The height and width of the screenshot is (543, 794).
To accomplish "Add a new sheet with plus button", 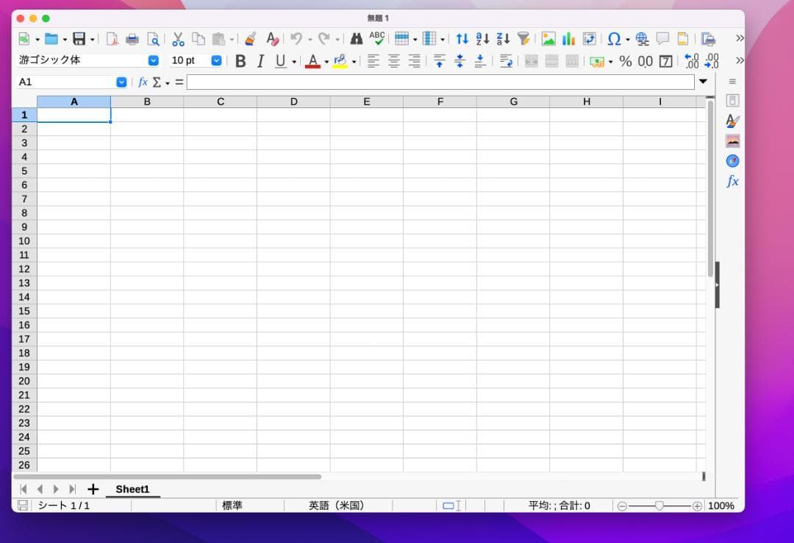I will pos(93,489).
